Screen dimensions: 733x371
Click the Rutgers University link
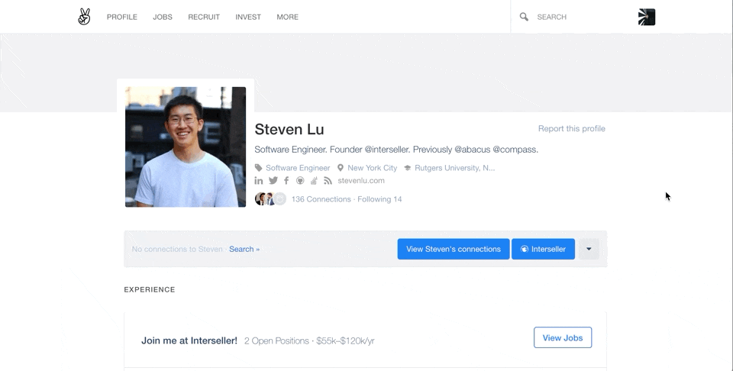454,168
